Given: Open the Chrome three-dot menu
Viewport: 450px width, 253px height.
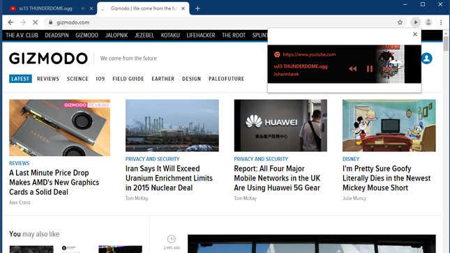Looking at the screenshot, I should pos(441,22).
